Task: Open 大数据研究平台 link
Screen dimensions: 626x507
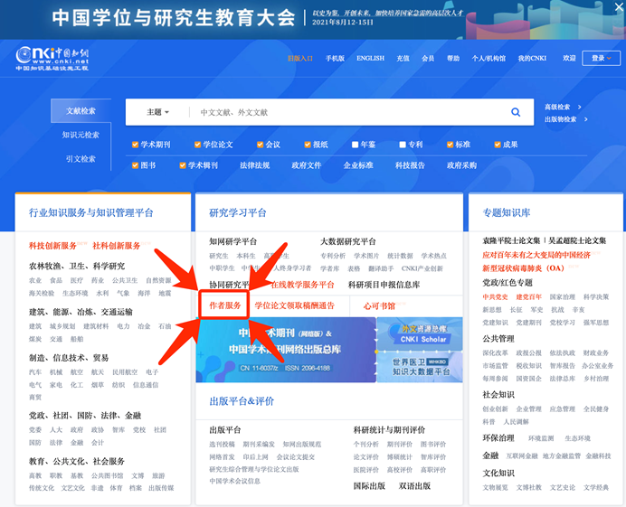Action: tap(347, 241)
